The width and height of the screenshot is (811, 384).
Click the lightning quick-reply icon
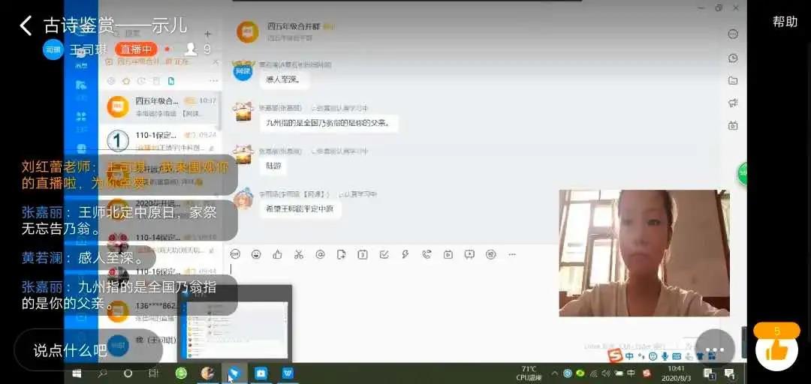405,254
